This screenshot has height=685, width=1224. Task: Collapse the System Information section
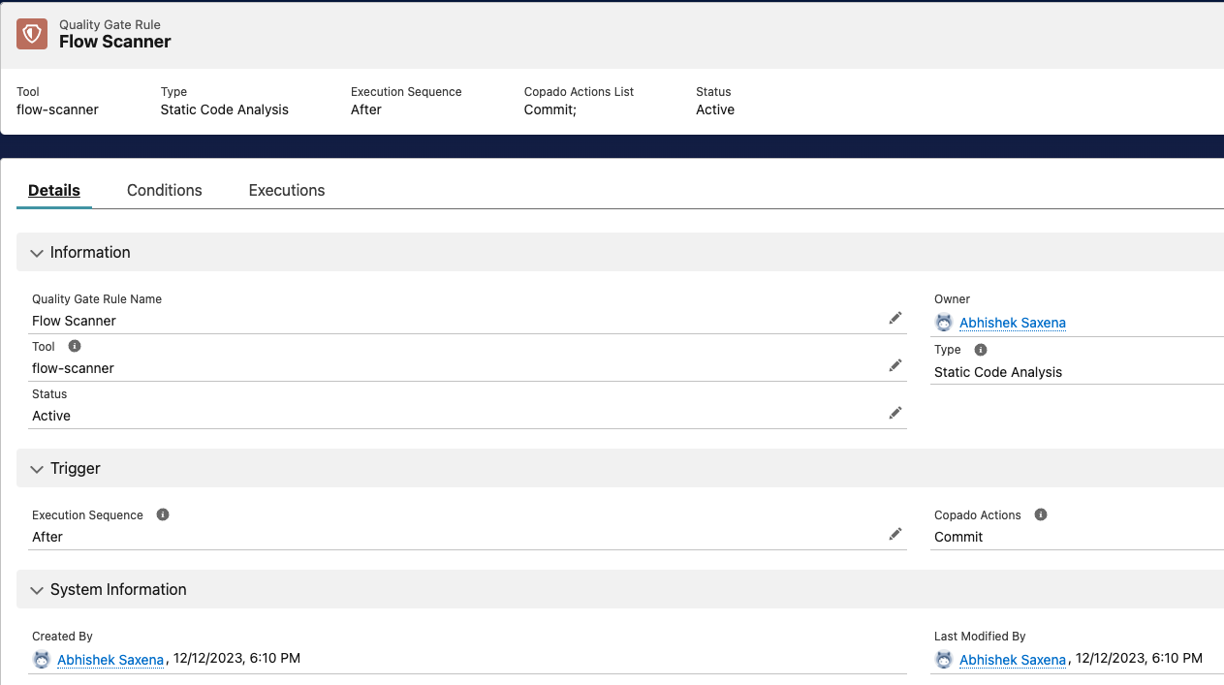click(38, 590)
